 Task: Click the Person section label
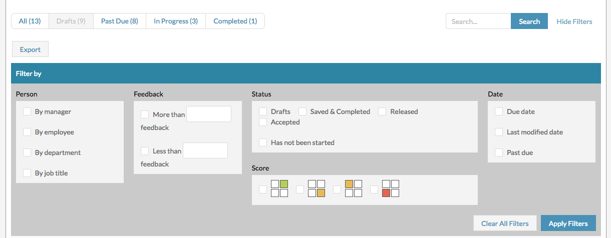27,94
